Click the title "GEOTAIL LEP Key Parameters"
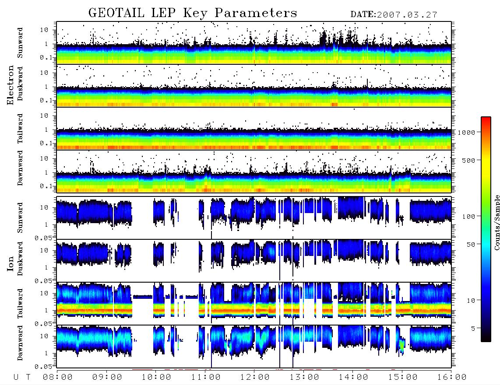Screen dimensions: 500x385 [x=193, y=13]
